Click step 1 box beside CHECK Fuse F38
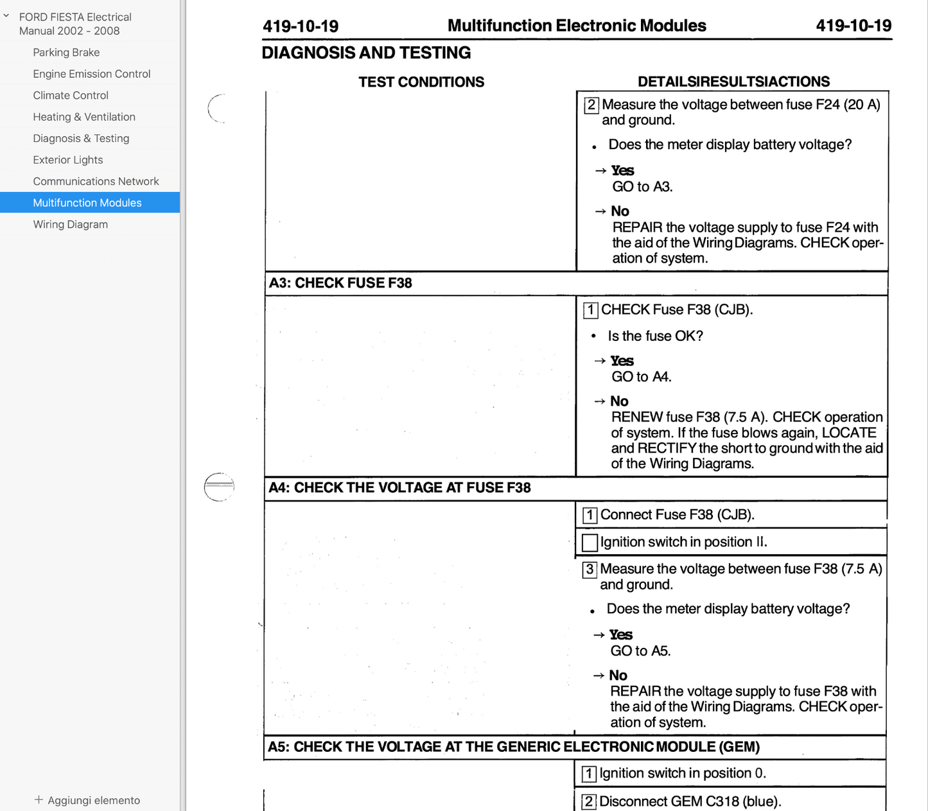The width and height of the screenshot is (928, 811). 590,310
